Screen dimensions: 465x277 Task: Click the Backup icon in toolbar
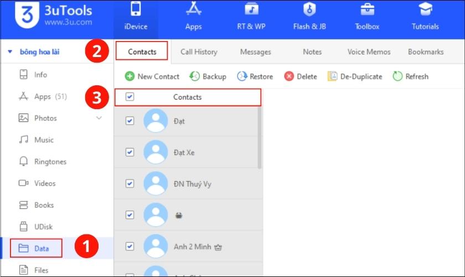click(x=194, y=76)
